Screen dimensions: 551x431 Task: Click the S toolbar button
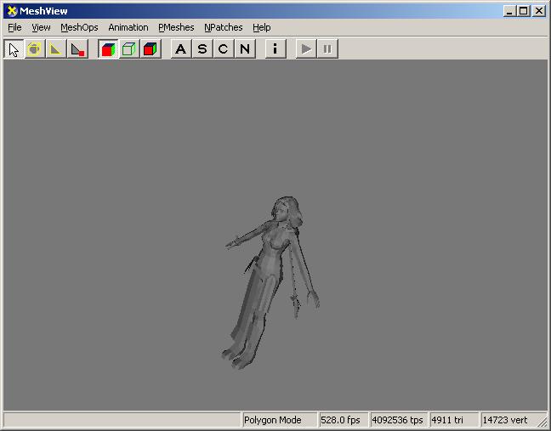(x=202, y=48)
